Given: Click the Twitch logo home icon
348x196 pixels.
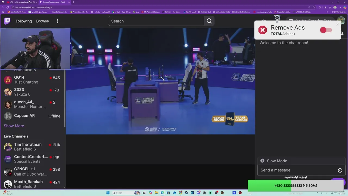Looking at the screenshot, I should 7,21.
